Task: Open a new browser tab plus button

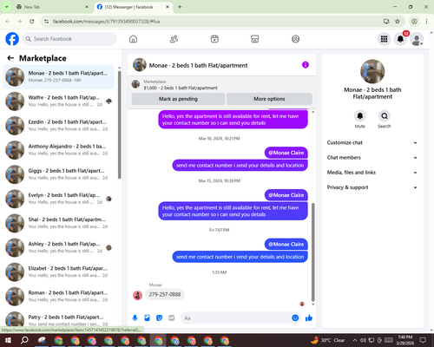Action: [180, 7]
